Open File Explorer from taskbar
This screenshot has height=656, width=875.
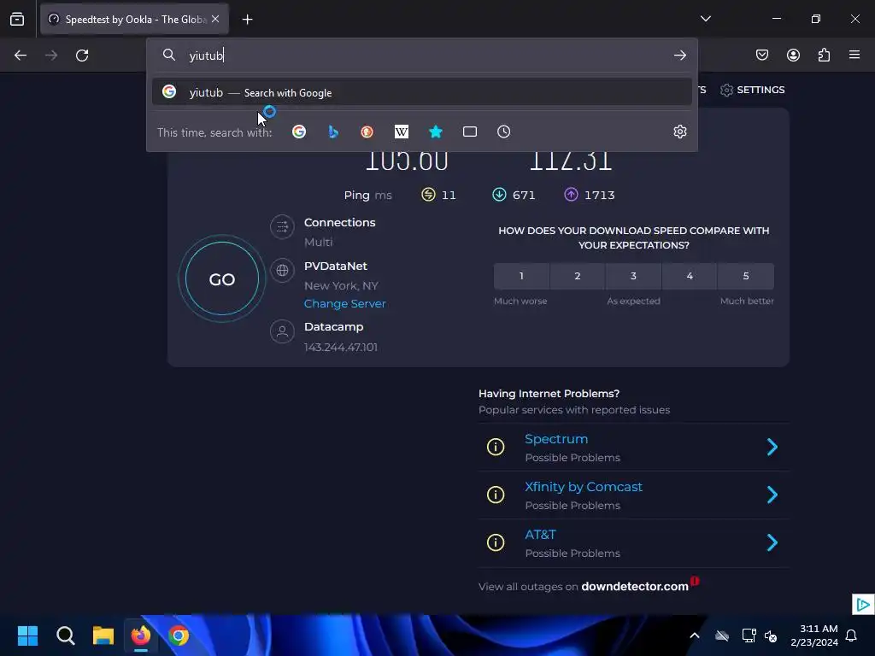103,635
